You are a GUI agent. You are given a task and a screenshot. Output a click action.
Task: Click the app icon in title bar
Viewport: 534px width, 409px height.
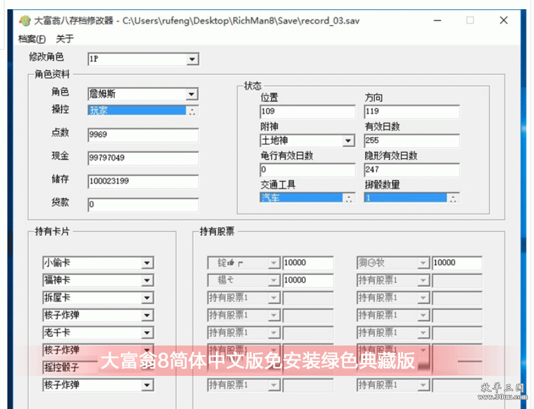click(x=25, y=21)
